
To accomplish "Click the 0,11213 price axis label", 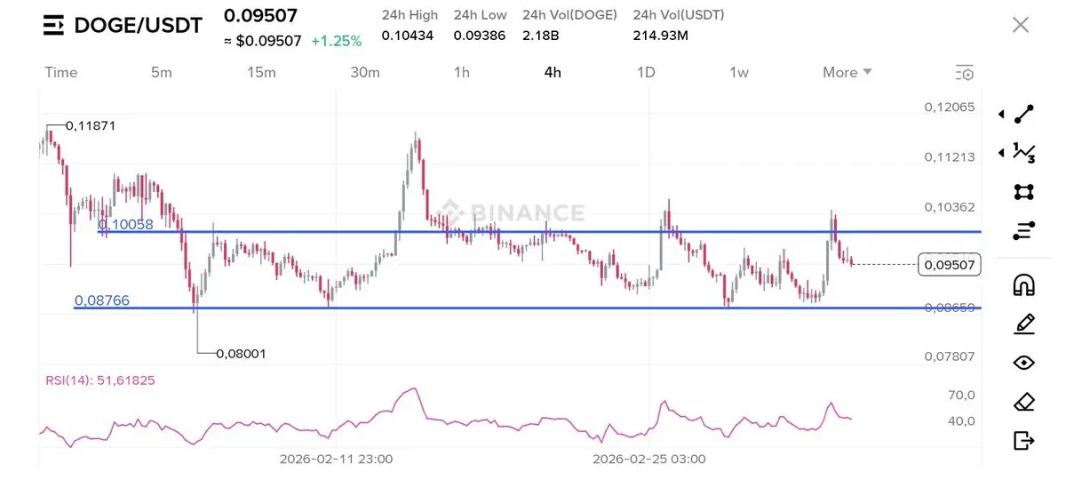I will coord(950,157).
